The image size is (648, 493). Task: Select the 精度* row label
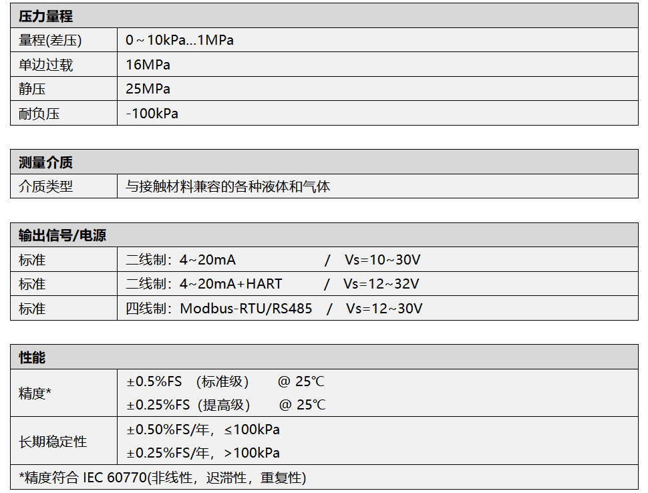[x=35, y=393]
